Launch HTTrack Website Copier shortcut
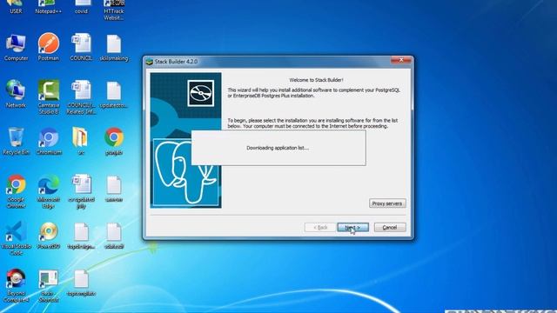Viewport: 557px width, 313px height. pyautogui.click(x=114, y=10)
